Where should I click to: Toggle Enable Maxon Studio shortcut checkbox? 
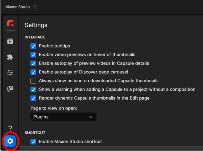(33, 142)
